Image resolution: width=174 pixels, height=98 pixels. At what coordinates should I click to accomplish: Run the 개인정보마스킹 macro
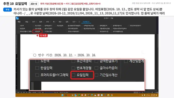103,32
